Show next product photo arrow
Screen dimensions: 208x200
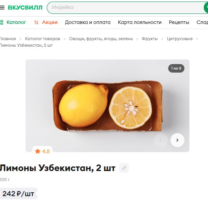point(177,140)
